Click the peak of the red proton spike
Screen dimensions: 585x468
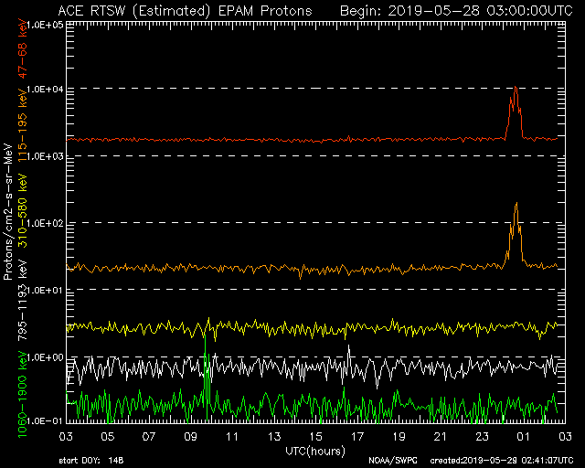[516, 88]
